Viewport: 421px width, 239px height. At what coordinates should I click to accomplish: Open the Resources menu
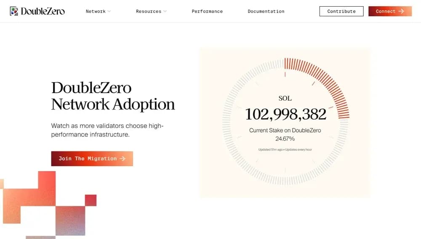(x=149, y=11)
